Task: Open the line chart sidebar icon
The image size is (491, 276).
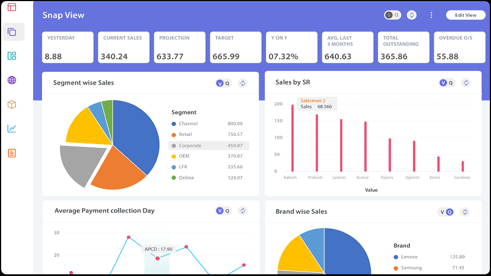Action: pyautogui.click(x=12, y=129)
